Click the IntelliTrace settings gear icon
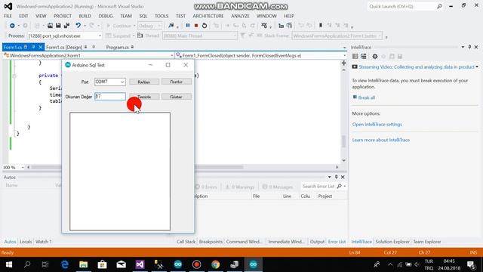This screenshot has width=483, height=272. [375, 57]
